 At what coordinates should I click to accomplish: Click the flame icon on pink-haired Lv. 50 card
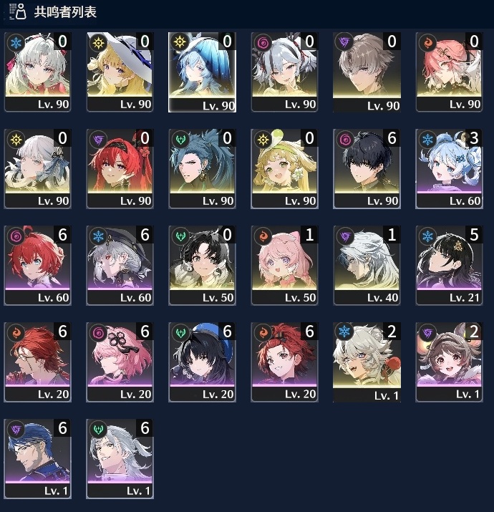point(263,236)
